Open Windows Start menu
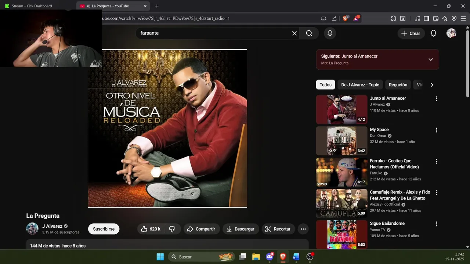Image resolution: width=470 pixels, height=264 pixels. (x=160, y=257)
